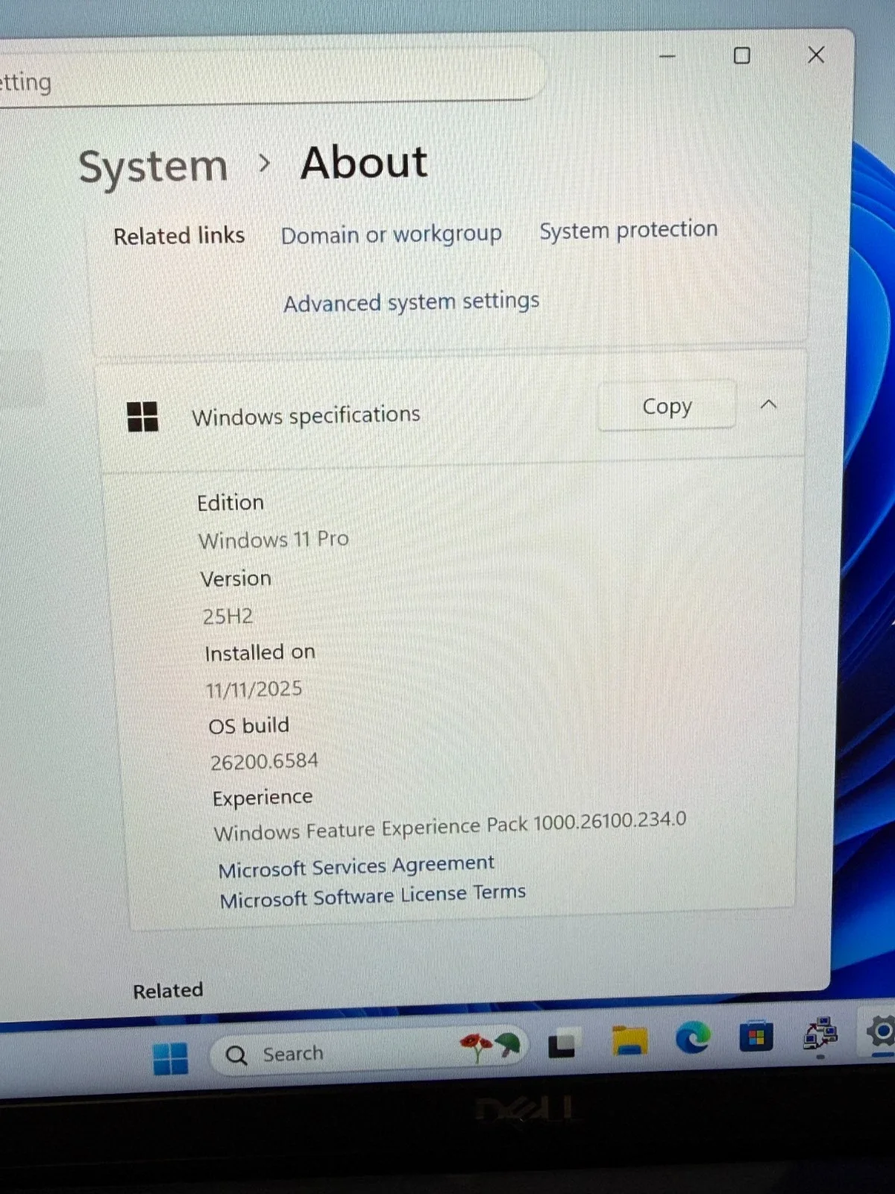Select the Windows Feature Experience Pack text
Image resolution: width=895 pixels, height=1194 pixels.
[x=450, y=826]
